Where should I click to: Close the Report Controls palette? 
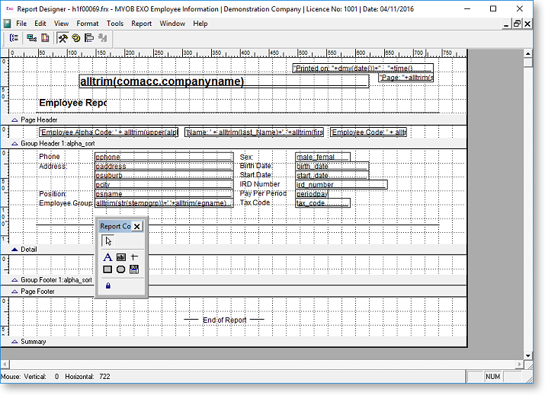tap(136, 226)
